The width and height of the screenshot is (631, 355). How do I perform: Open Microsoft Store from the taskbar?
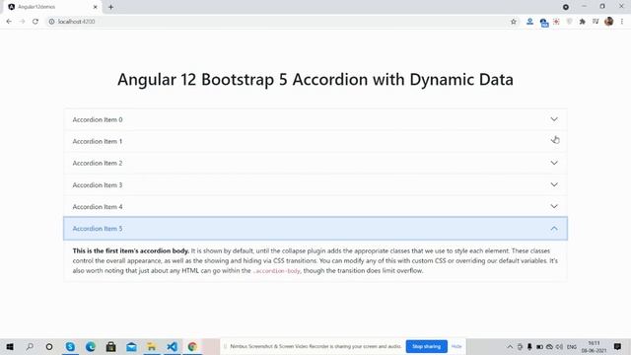(110, 346)
